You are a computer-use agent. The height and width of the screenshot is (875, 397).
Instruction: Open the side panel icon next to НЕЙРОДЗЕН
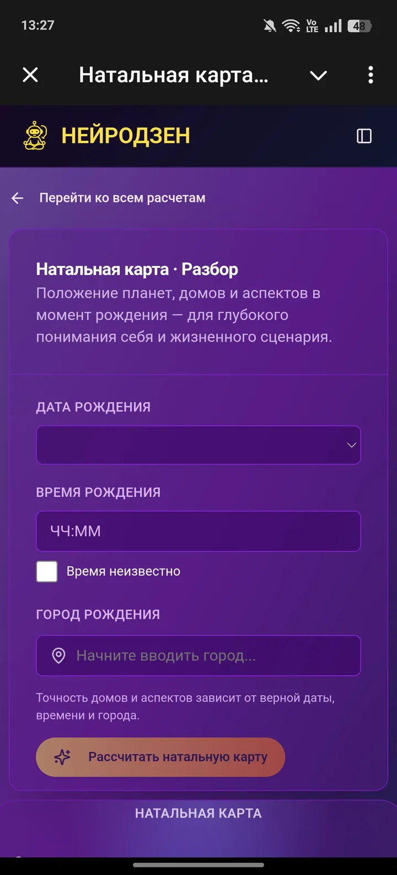[x=364, y=135]
